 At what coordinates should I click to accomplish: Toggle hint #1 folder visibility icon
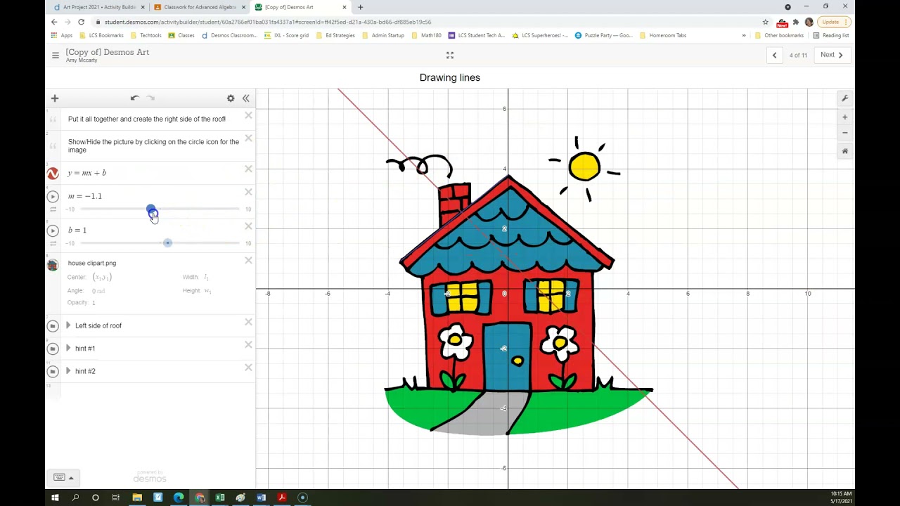(x=53, y=349)
